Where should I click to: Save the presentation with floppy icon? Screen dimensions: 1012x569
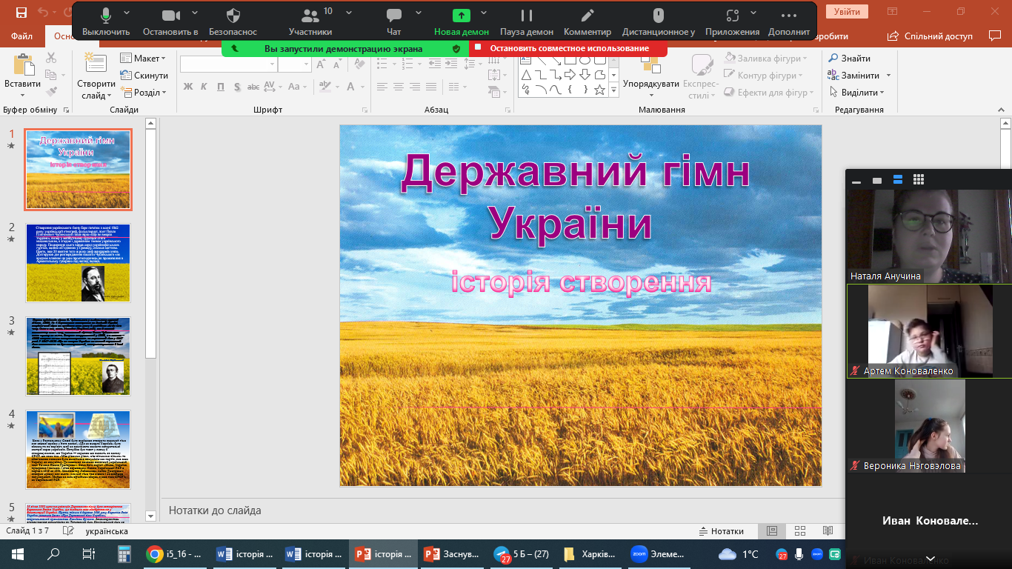21,12
